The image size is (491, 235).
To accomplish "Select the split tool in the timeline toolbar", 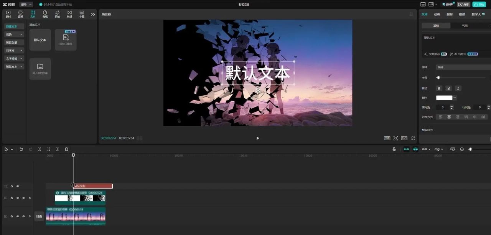I will click(39, 149).
